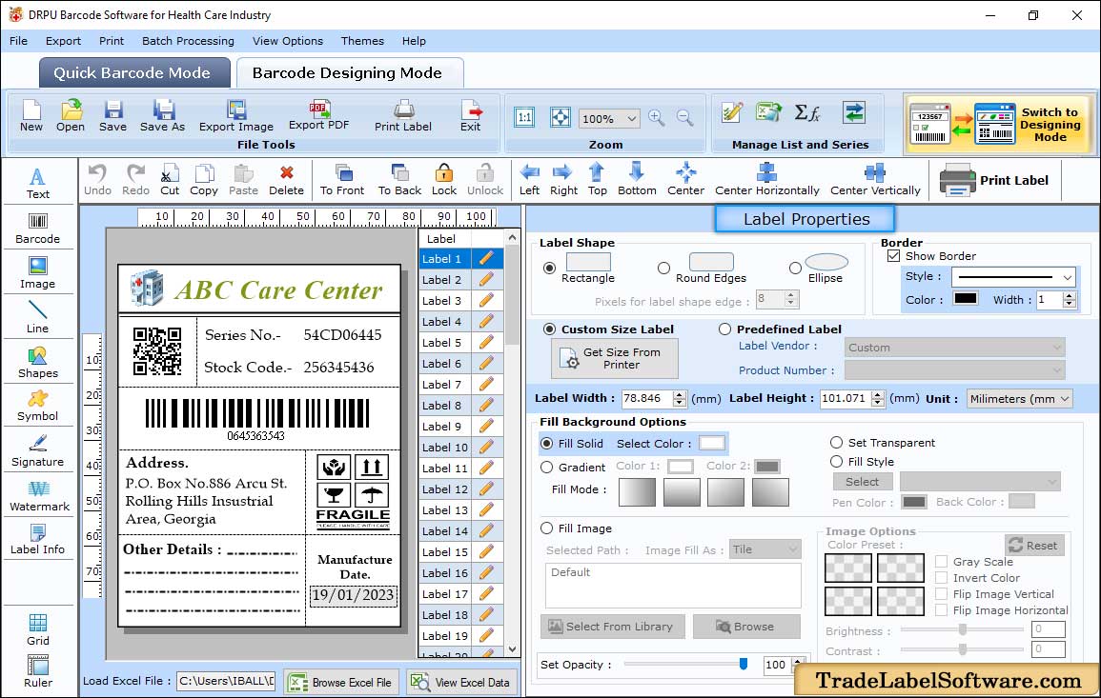1101x698 pixels.
Task: Click the Label Width stepper arrows
Action: coord(679,398)
